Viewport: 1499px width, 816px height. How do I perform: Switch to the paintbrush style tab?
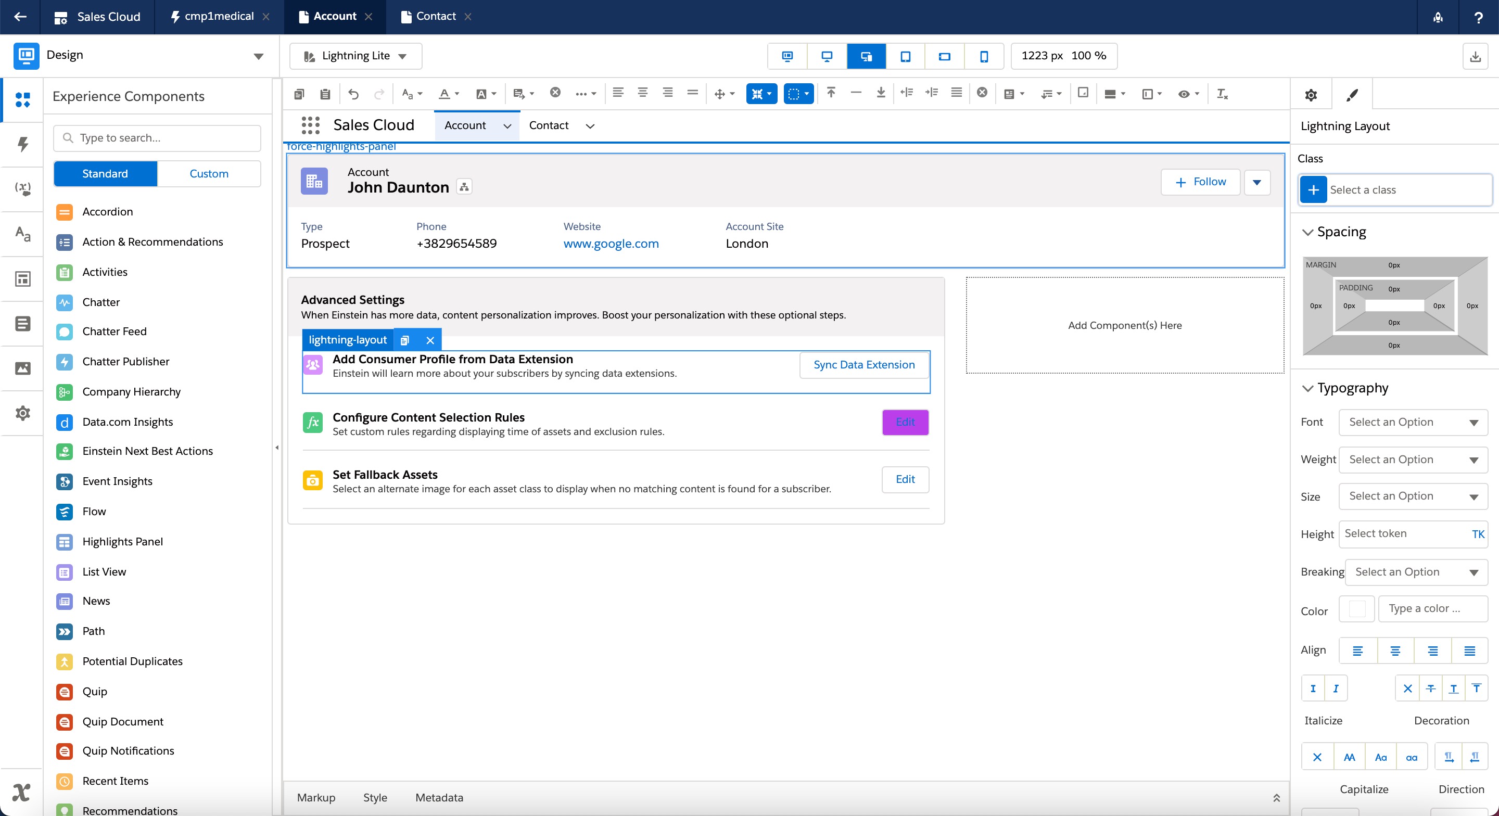[x=1352, y=95]
